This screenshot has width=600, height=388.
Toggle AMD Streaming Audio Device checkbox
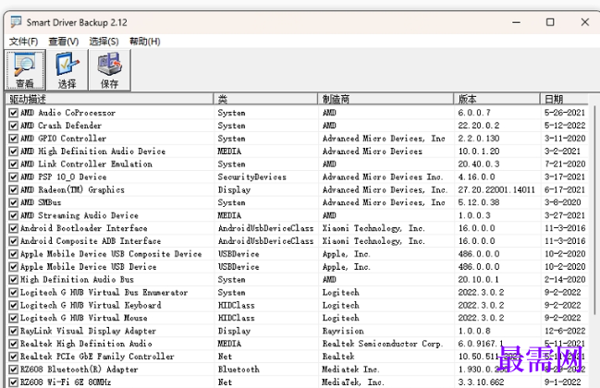pos(13,215)
